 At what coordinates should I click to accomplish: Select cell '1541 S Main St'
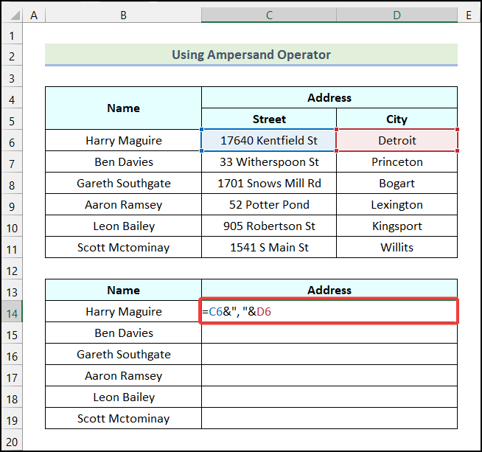pos(269,247)
